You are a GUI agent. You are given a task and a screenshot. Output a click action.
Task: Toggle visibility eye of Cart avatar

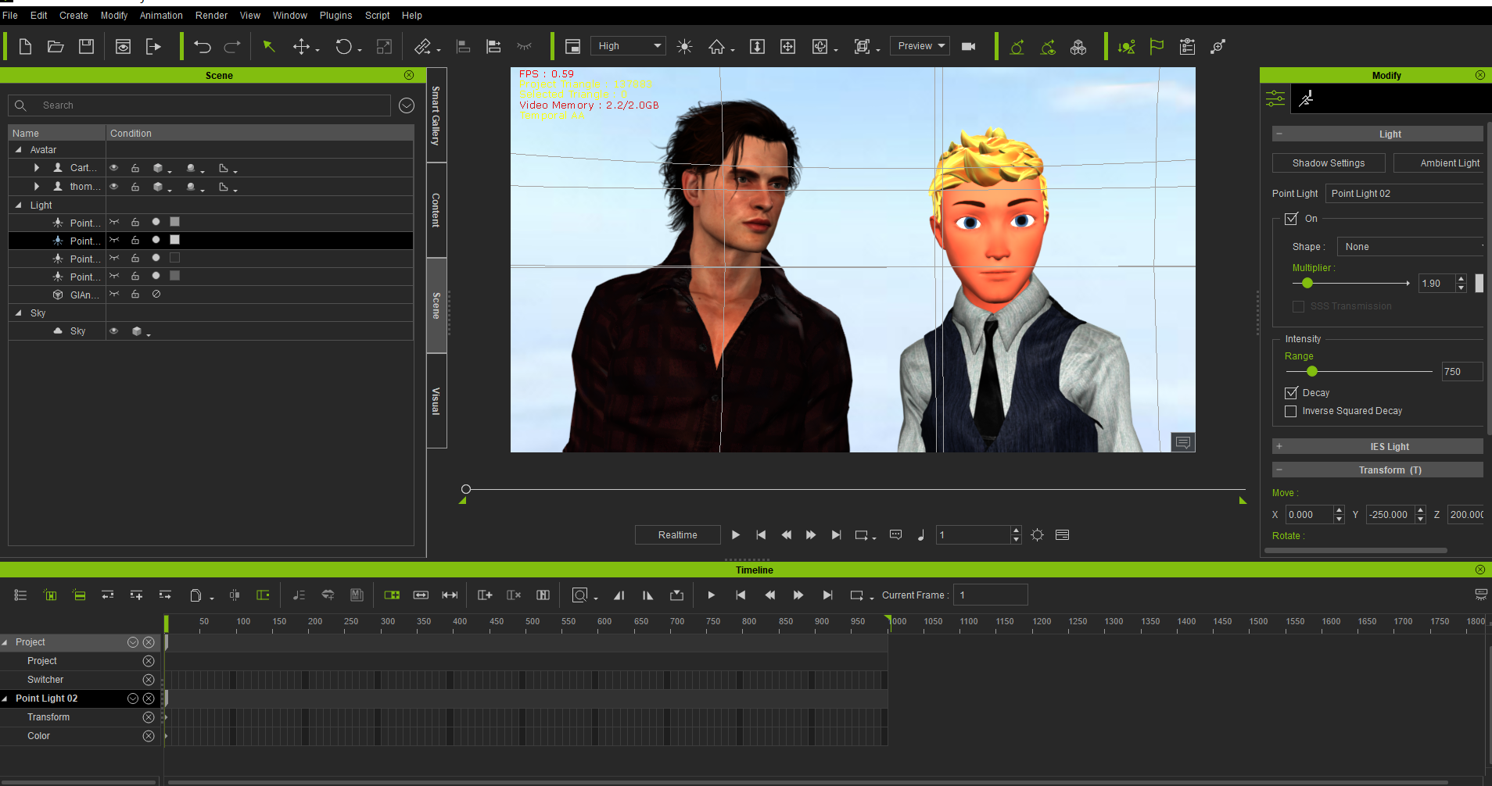point(114,168)
